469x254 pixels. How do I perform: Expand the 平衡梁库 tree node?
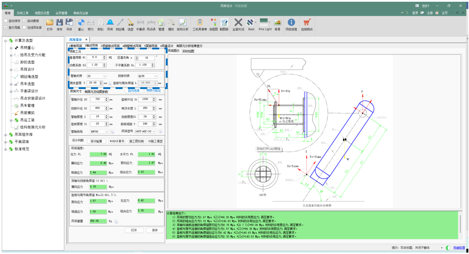pyautogui.click(x=6, y=142)
